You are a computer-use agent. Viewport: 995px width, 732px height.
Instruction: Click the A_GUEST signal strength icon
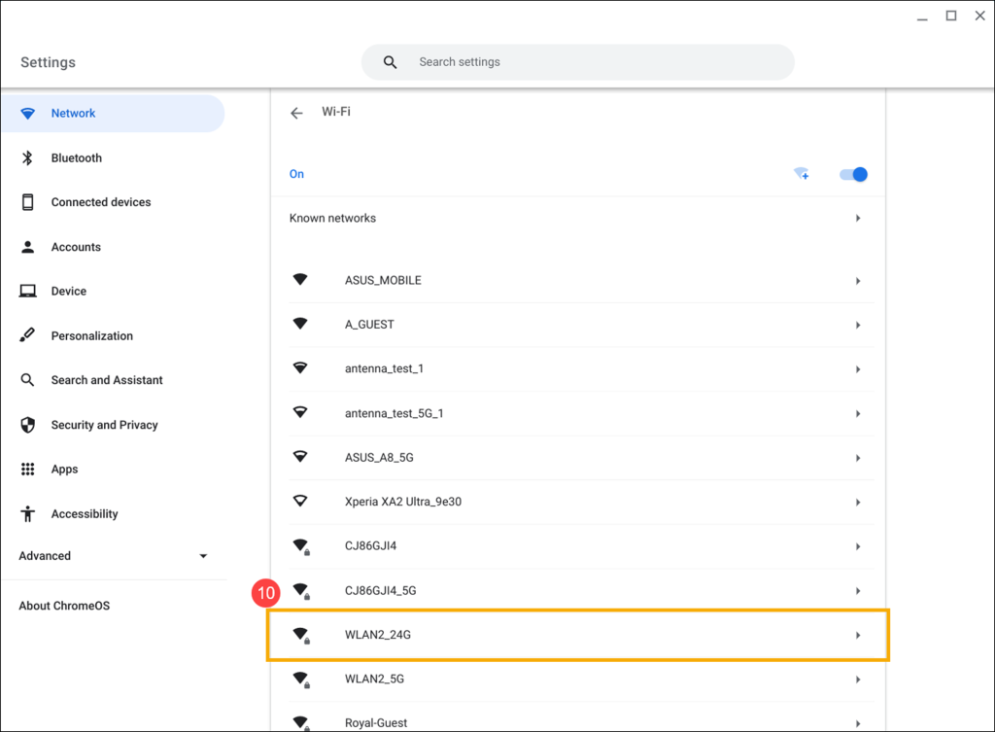click(x=300, y=324)
